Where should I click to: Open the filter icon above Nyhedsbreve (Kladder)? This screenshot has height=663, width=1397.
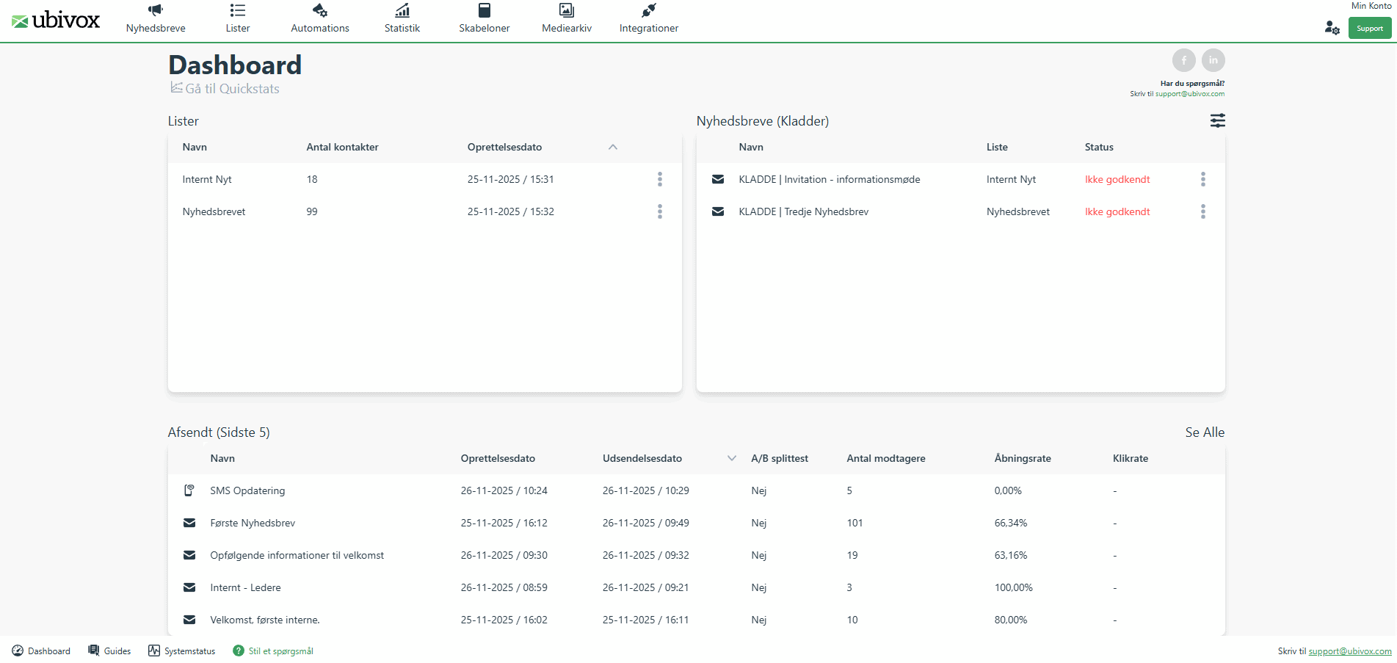tap(1218, 120)
